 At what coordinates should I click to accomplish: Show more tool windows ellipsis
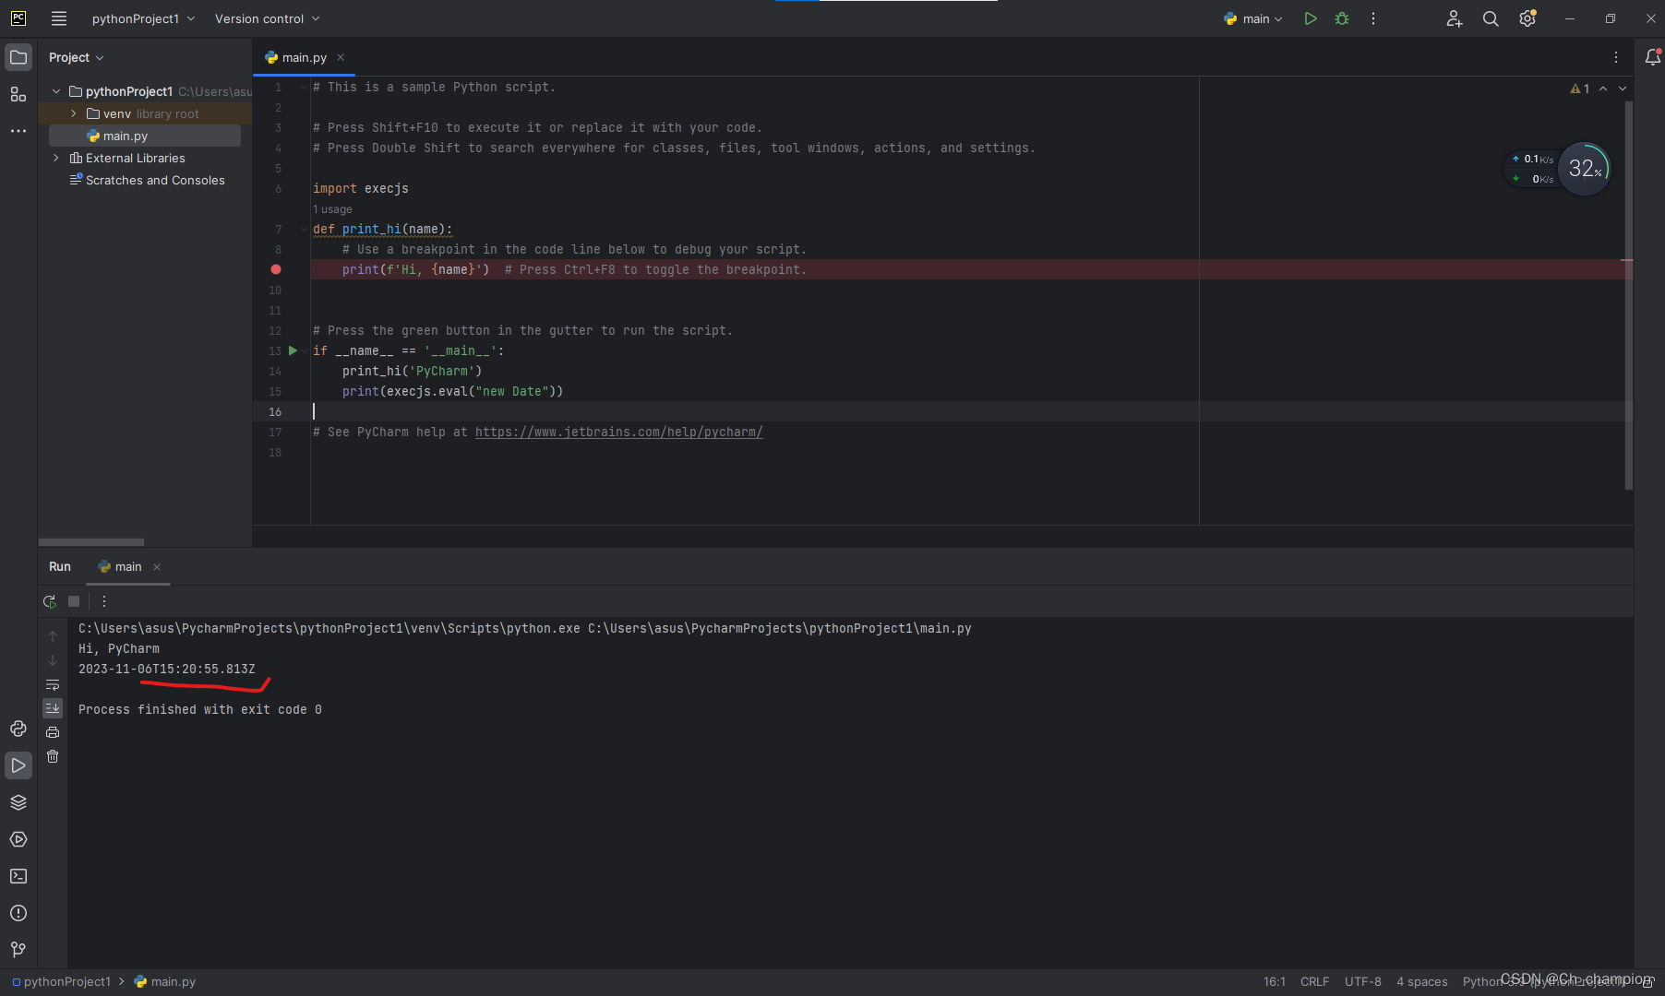tap(18, 131)
